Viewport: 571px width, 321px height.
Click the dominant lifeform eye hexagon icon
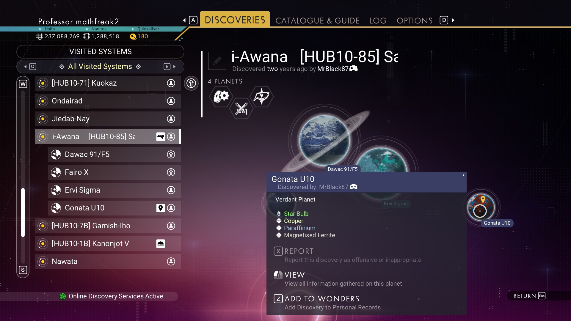[261, 96]
